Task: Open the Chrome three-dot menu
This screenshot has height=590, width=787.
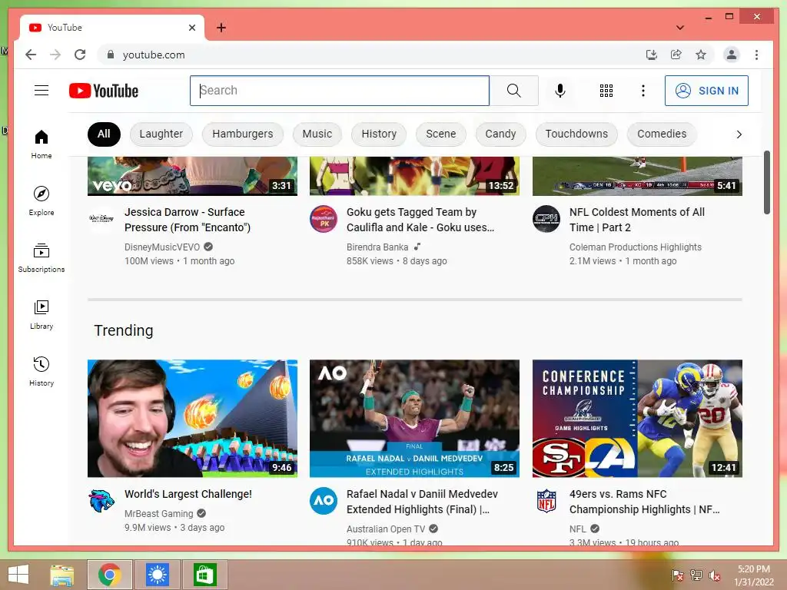Action: pos(756,55)
